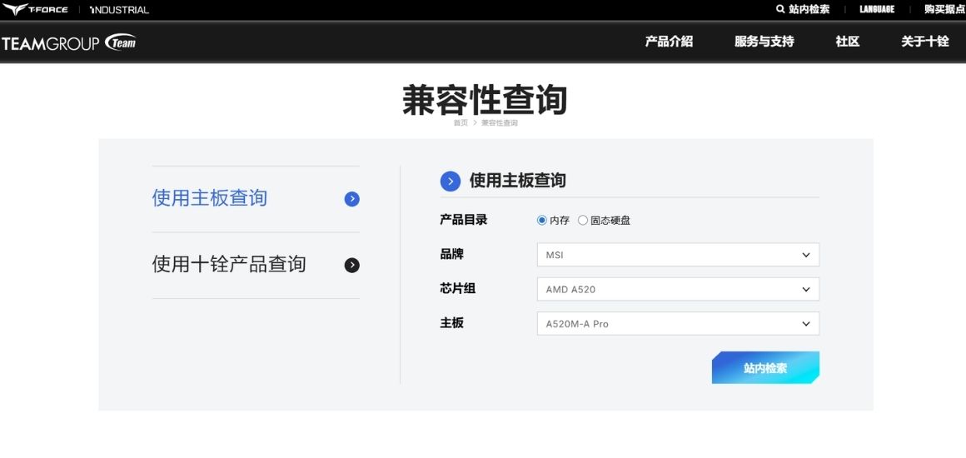Click the 主板 label
This screenshot has height=458, width=966.
click(x=451, y=323)
